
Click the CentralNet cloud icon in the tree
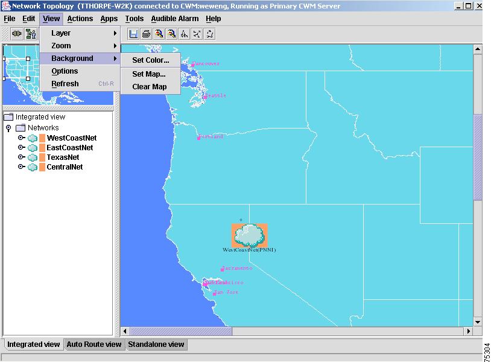point(33,167)
